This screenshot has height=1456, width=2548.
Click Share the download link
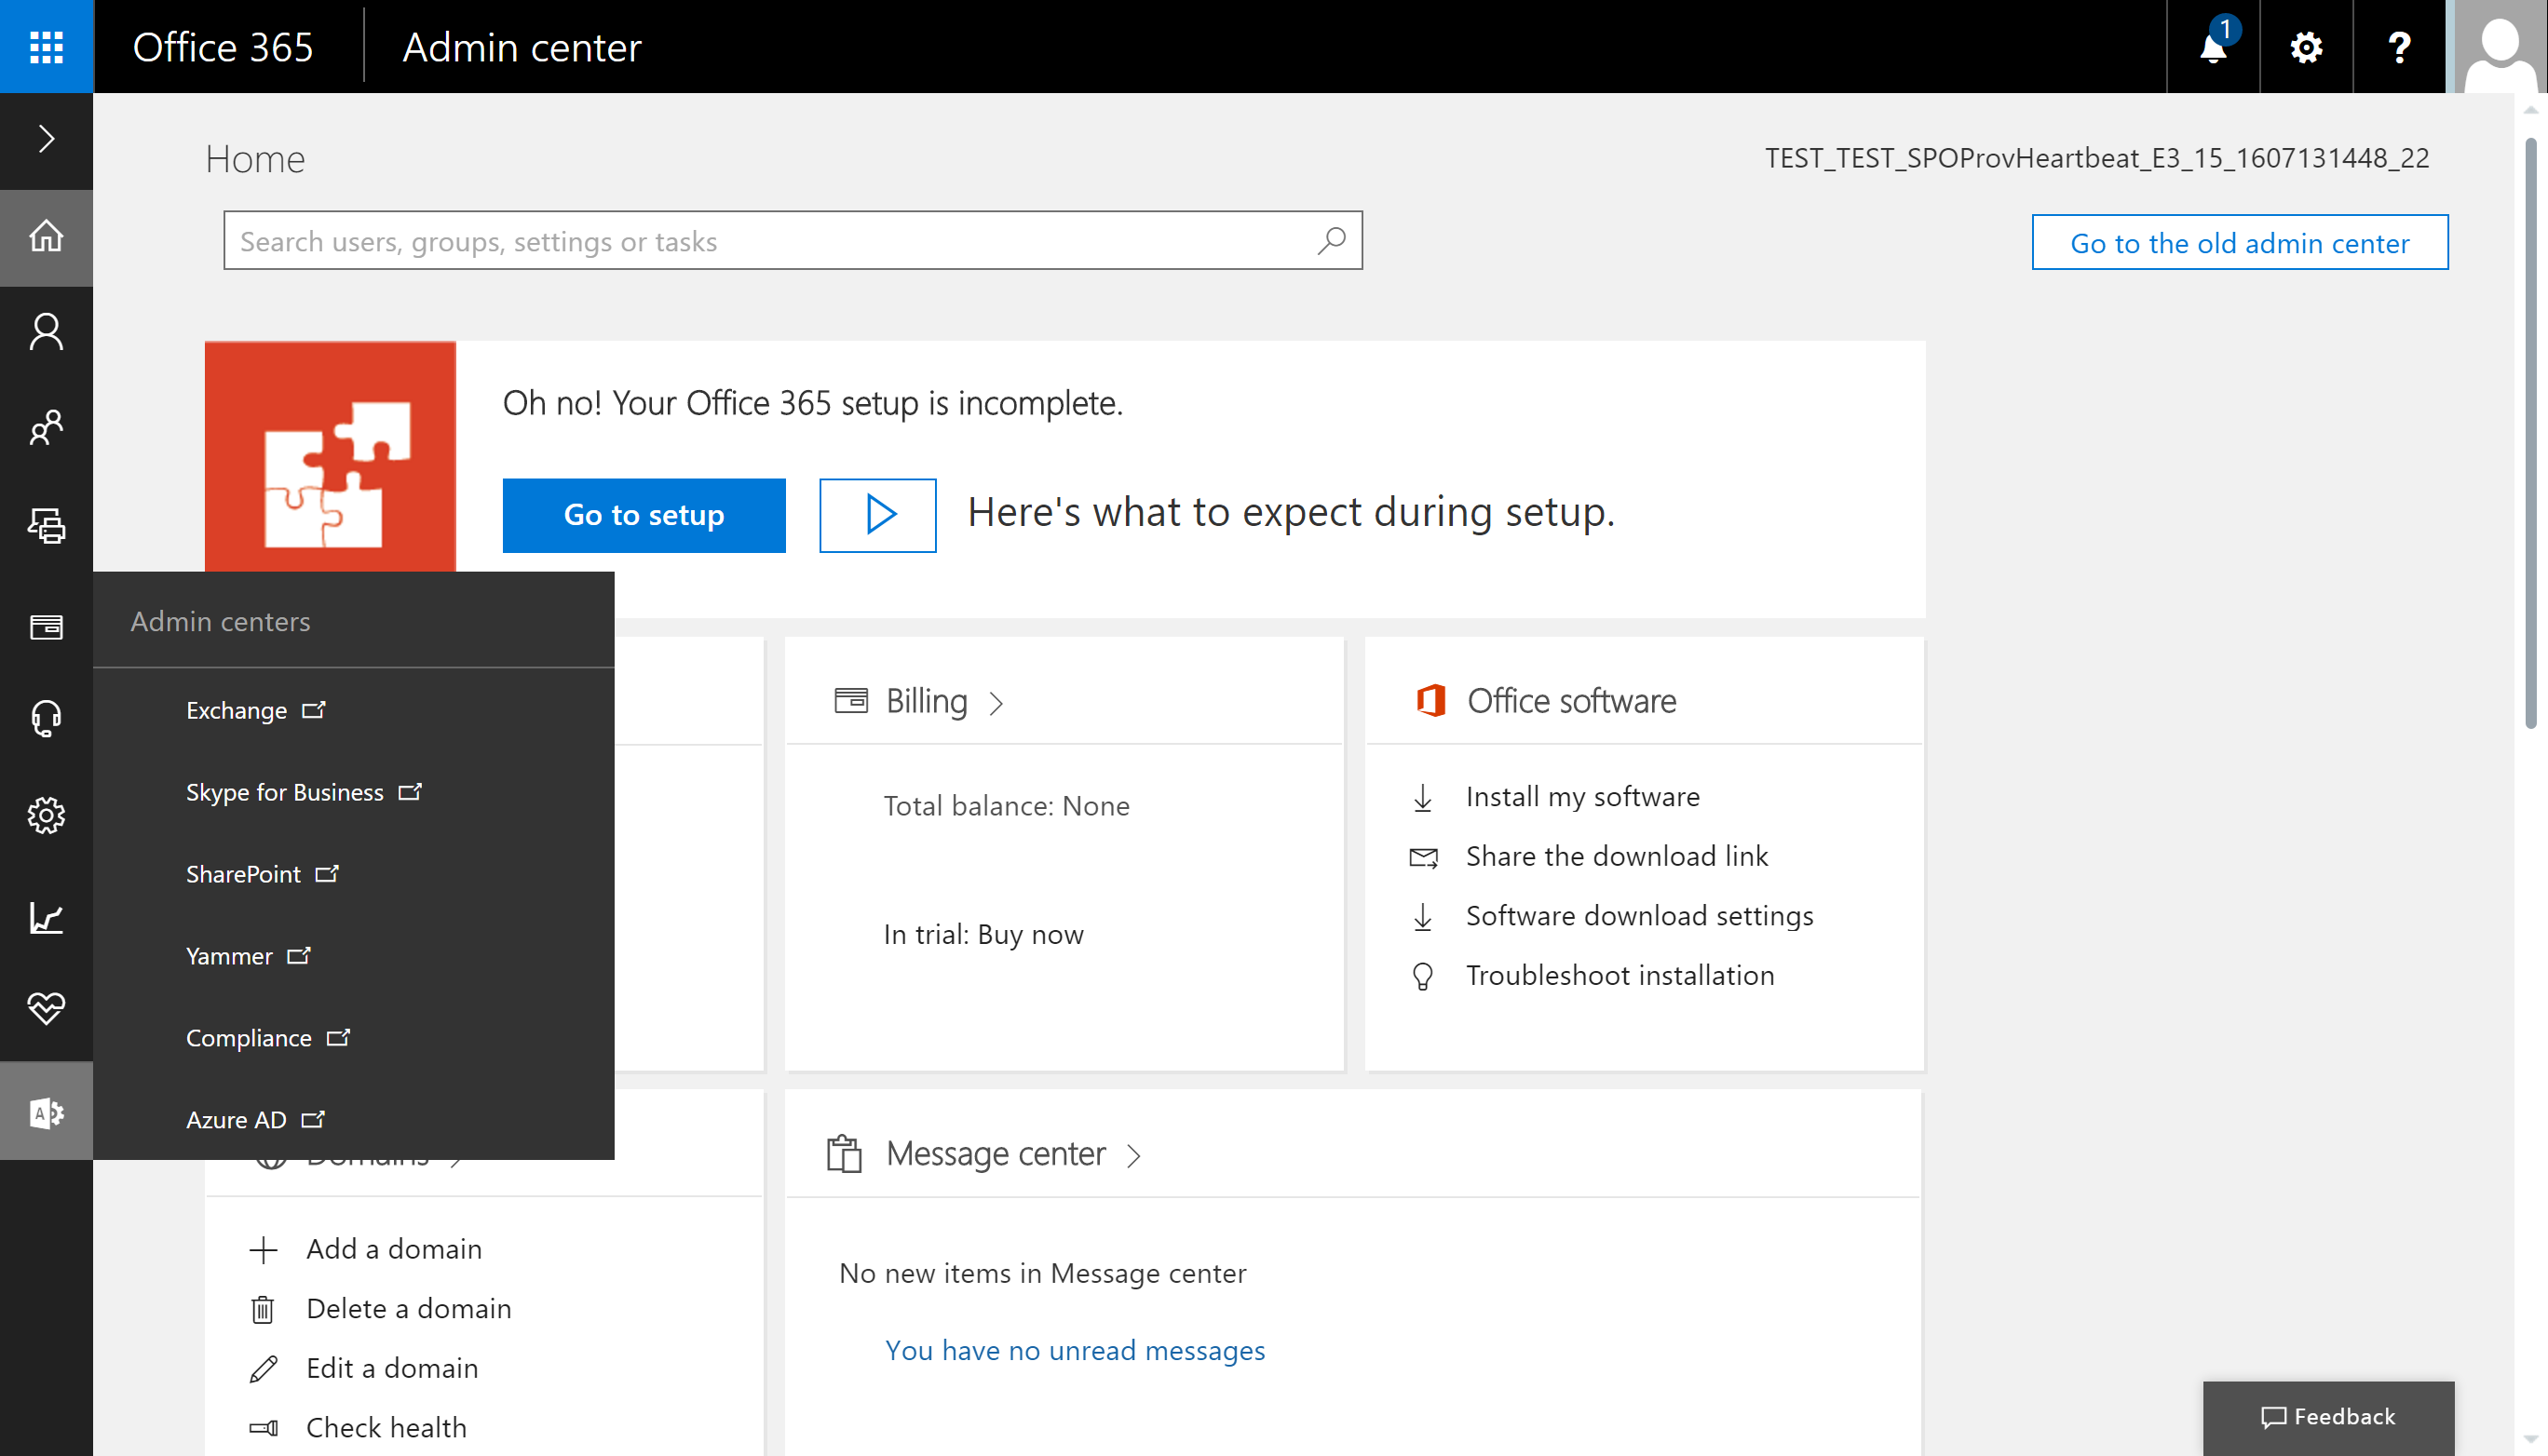1617,856
